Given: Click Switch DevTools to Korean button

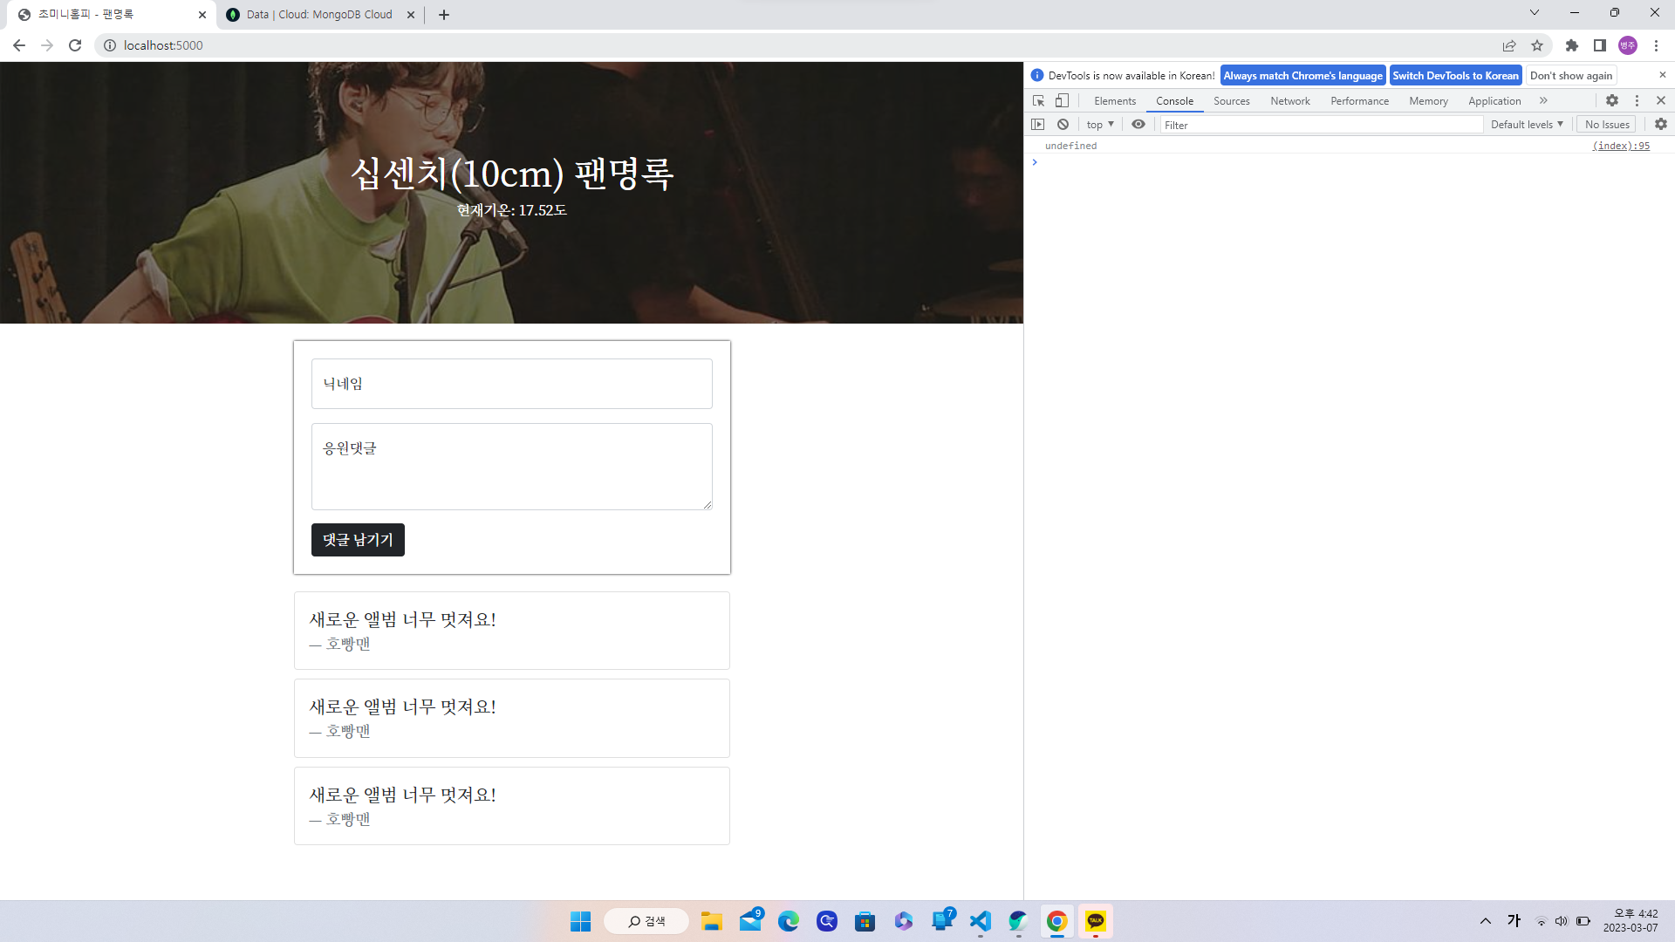Looking at the screenshot, I should pos(1455,76).
